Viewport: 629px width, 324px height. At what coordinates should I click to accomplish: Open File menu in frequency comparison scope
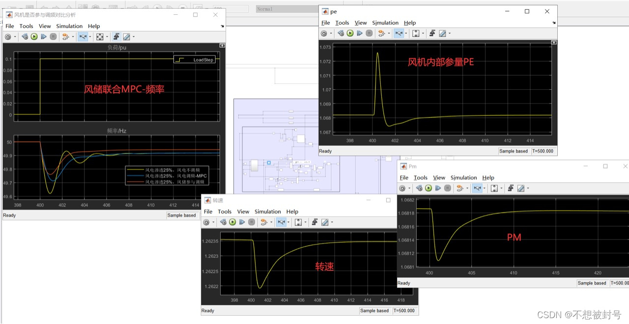point(10,26)
